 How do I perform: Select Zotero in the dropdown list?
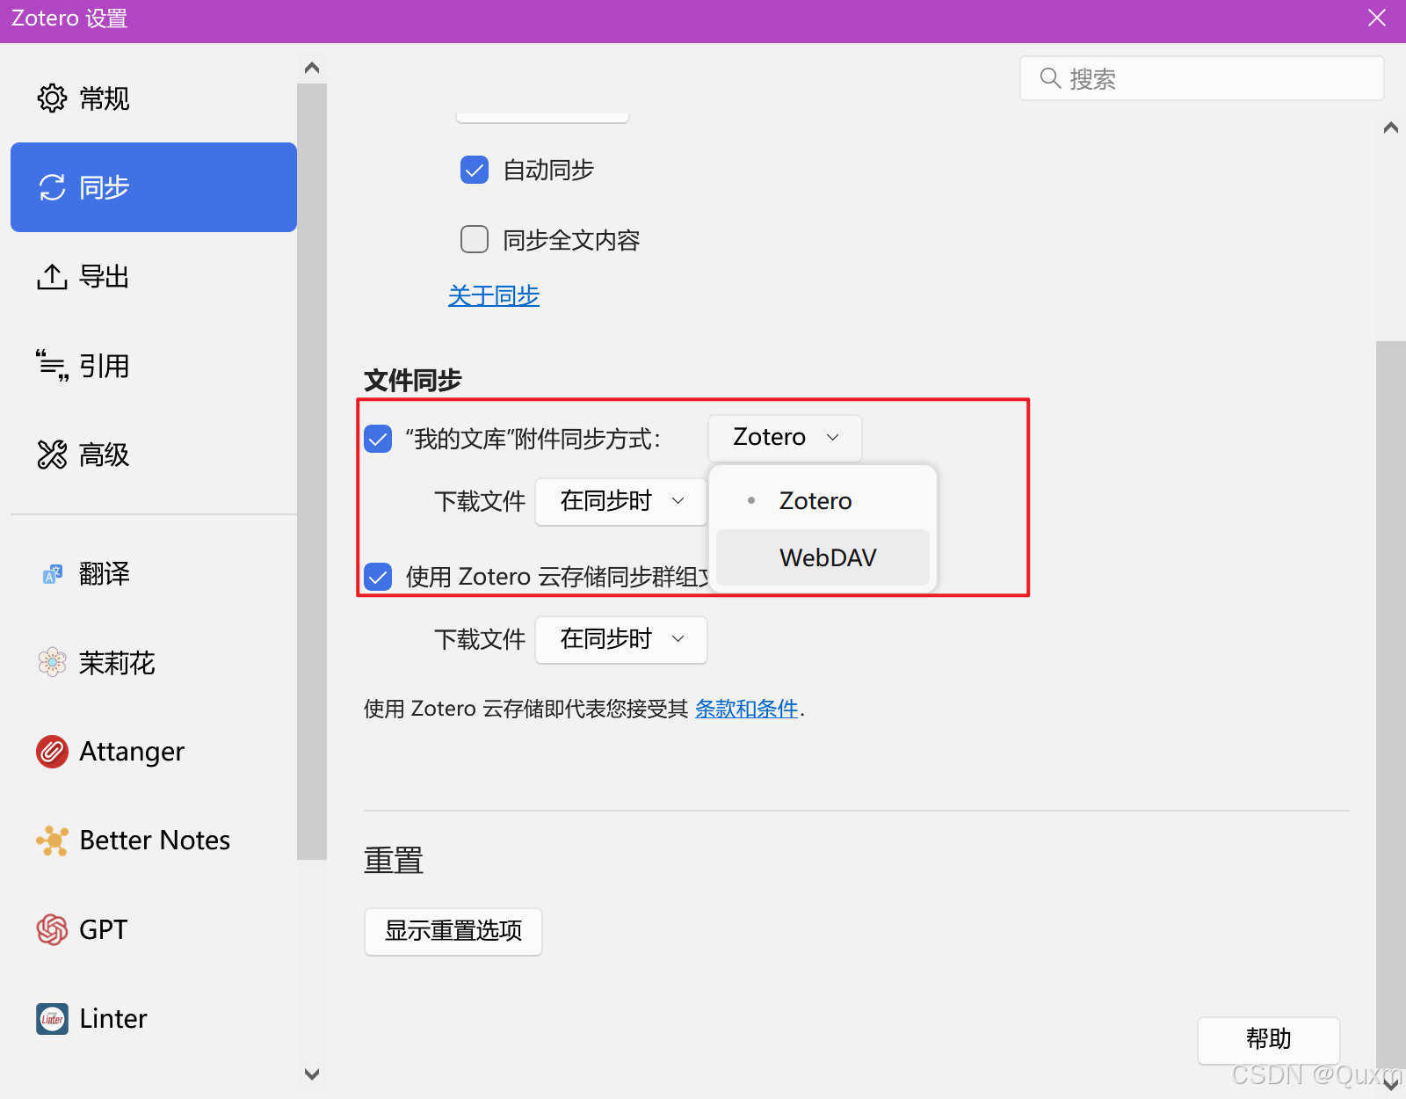pyautogui.click(x=823, y=501)
